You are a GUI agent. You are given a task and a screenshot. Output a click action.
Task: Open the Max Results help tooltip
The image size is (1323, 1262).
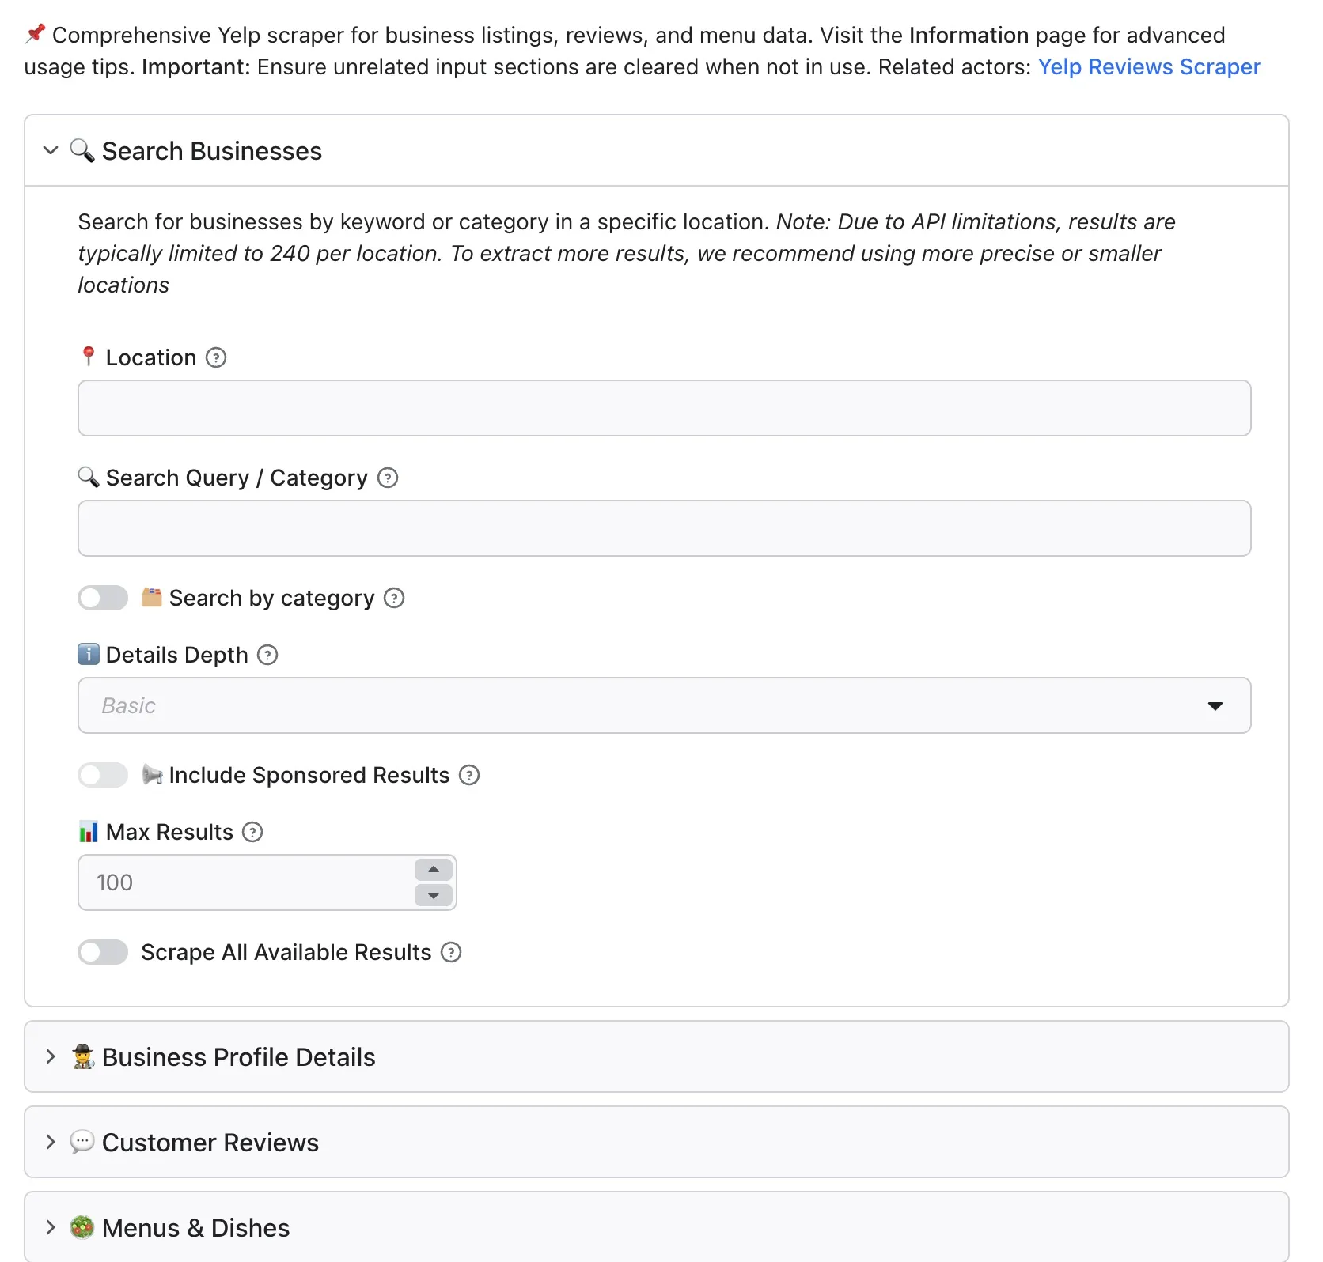point(252,832)
